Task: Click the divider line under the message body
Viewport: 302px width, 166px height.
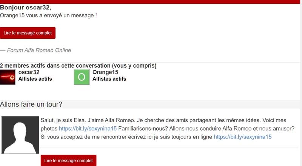Action: (x=169, y=148)
